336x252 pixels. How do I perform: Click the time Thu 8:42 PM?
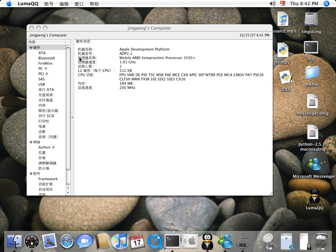[x=304, y=4]
